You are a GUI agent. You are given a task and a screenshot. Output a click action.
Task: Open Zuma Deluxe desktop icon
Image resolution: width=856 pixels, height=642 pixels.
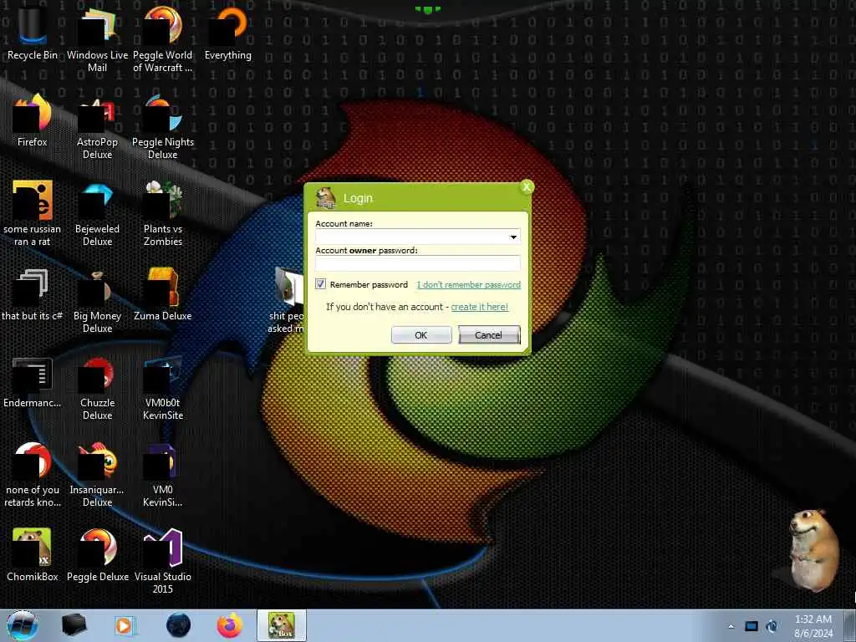(163, 295)
